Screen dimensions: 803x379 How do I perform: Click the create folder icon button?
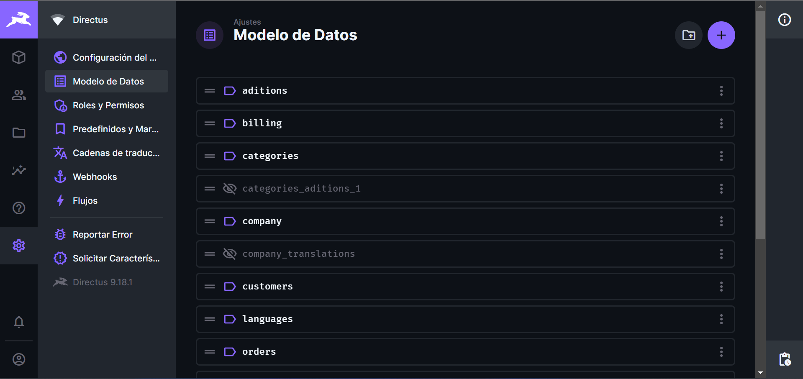pos(688,35)
